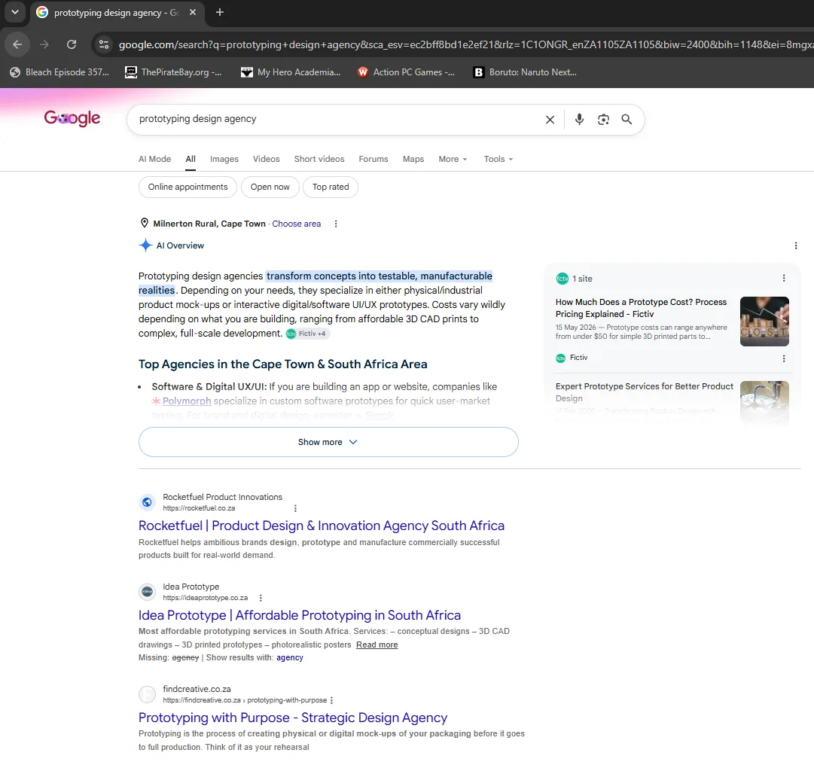The height and width of the screenshot is (765, 814).
Task: Click the AI Overview sparkle icon
Action: pyautogui.click(x=145, y=245)
